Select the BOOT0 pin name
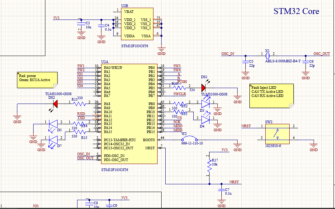 (x=149, y=140)
